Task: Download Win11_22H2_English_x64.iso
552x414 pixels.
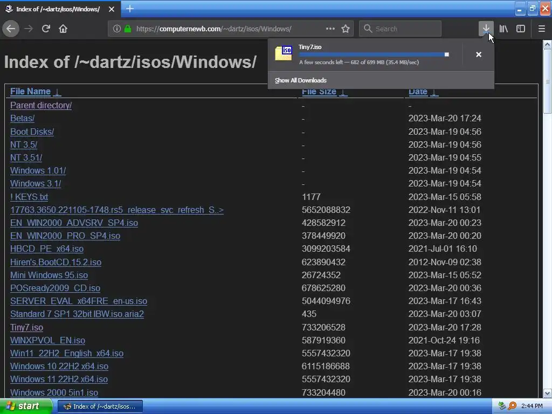Action: pyautogui.click(x=67, y=354)
